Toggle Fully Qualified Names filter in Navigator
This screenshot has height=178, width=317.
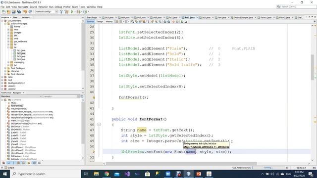coord(29,163)
